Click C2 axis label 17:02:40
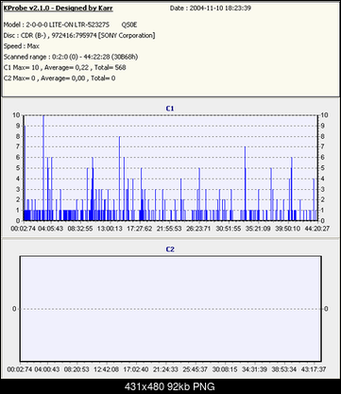The width and height of the screenshot is (341, 394). [x=136, y=369]
